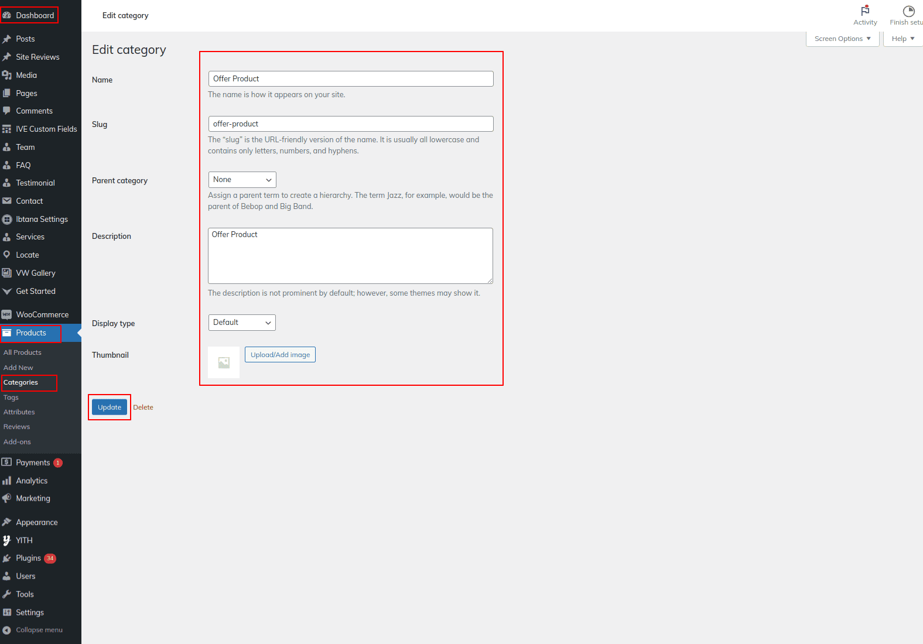Click into the Slug text field
Image resolution: width=923 pixels, height=644 pixels.
click(x=350, y=124)
